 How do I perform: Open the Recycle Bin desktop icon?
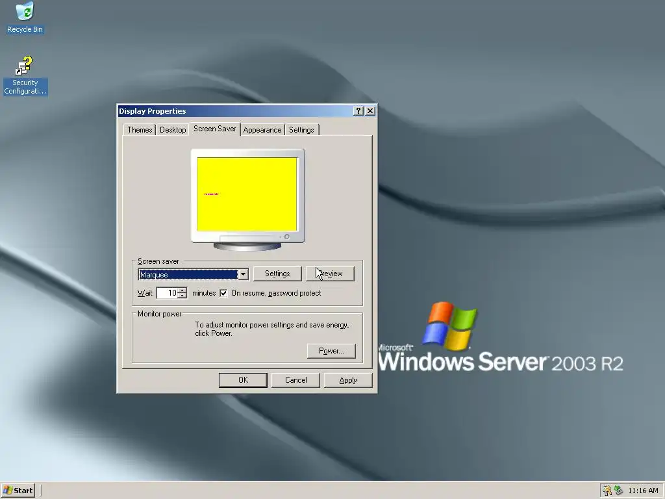pos(25,17)
